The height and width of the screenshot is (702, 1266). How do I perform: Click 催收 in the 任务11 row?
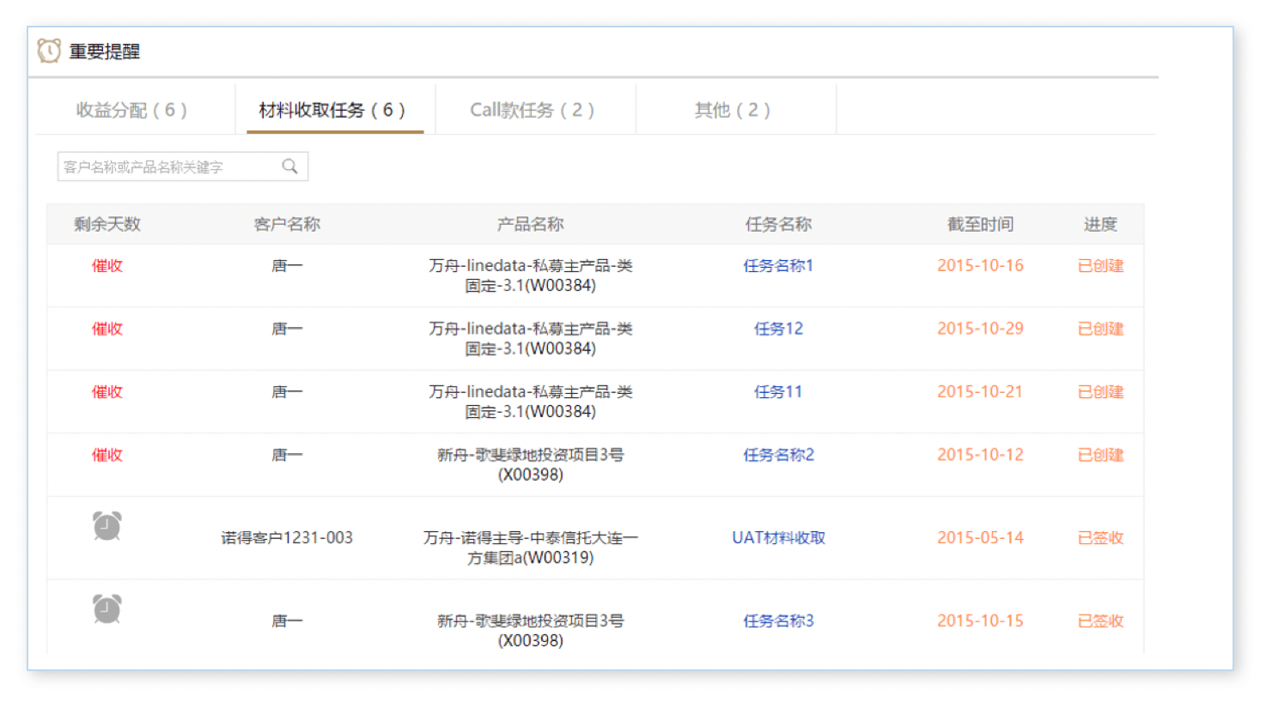[107, 392]
